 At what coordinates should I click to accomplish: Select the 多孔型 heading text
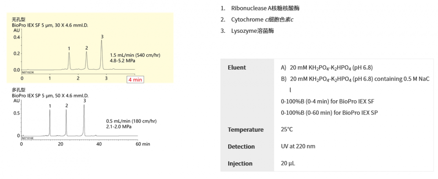click(x=19, y=90)
